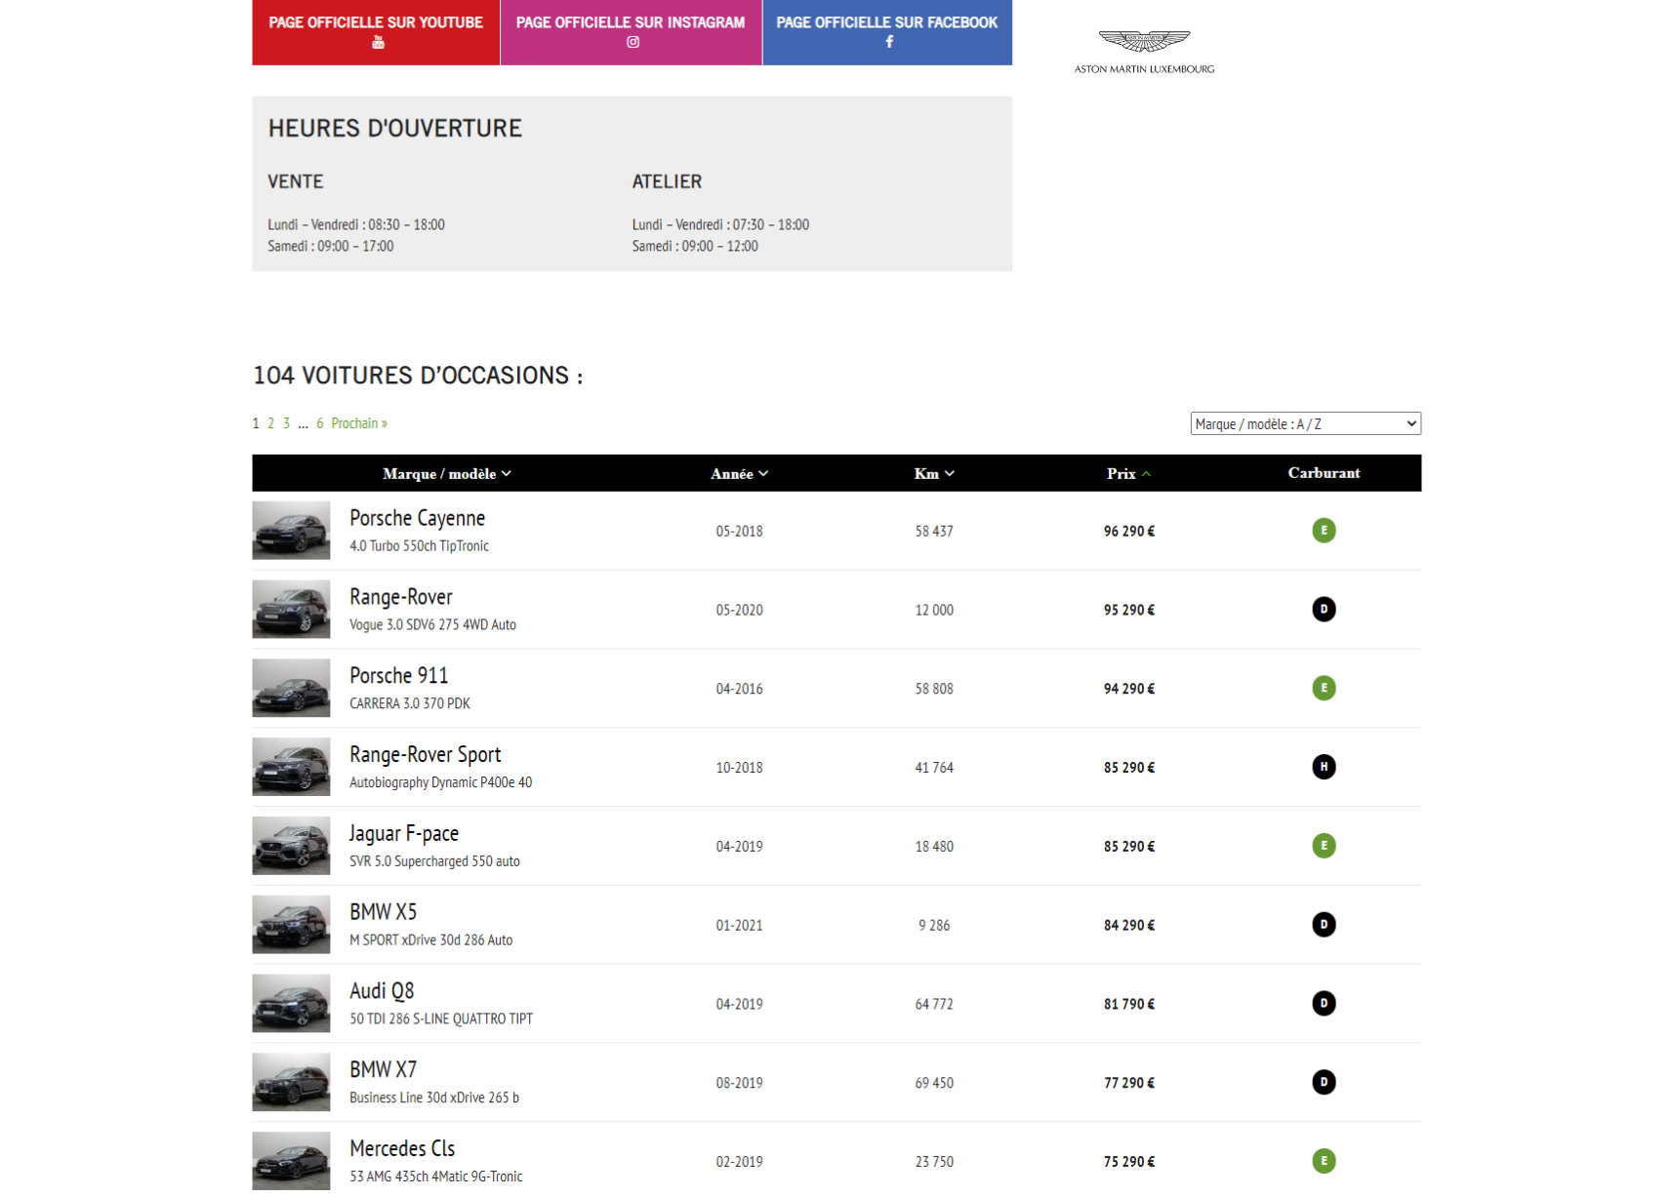This screenshot has width=1674, height=1197.
Task: Open the official YouTube page button
Action: [x=376, y=32]
